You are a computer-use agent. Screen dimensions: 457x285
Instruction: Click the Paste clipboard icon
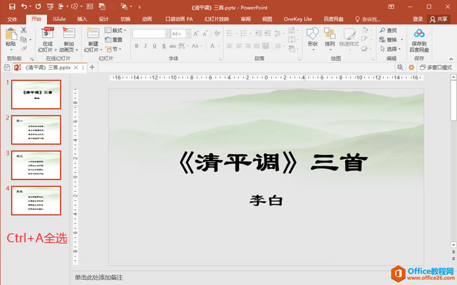click(x=11, y=34)
